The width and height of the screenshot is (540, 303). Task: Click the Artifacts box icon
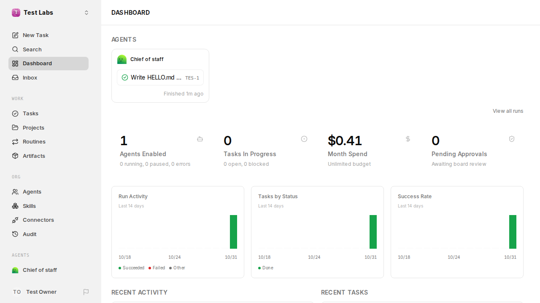click(x=15, y=156)
